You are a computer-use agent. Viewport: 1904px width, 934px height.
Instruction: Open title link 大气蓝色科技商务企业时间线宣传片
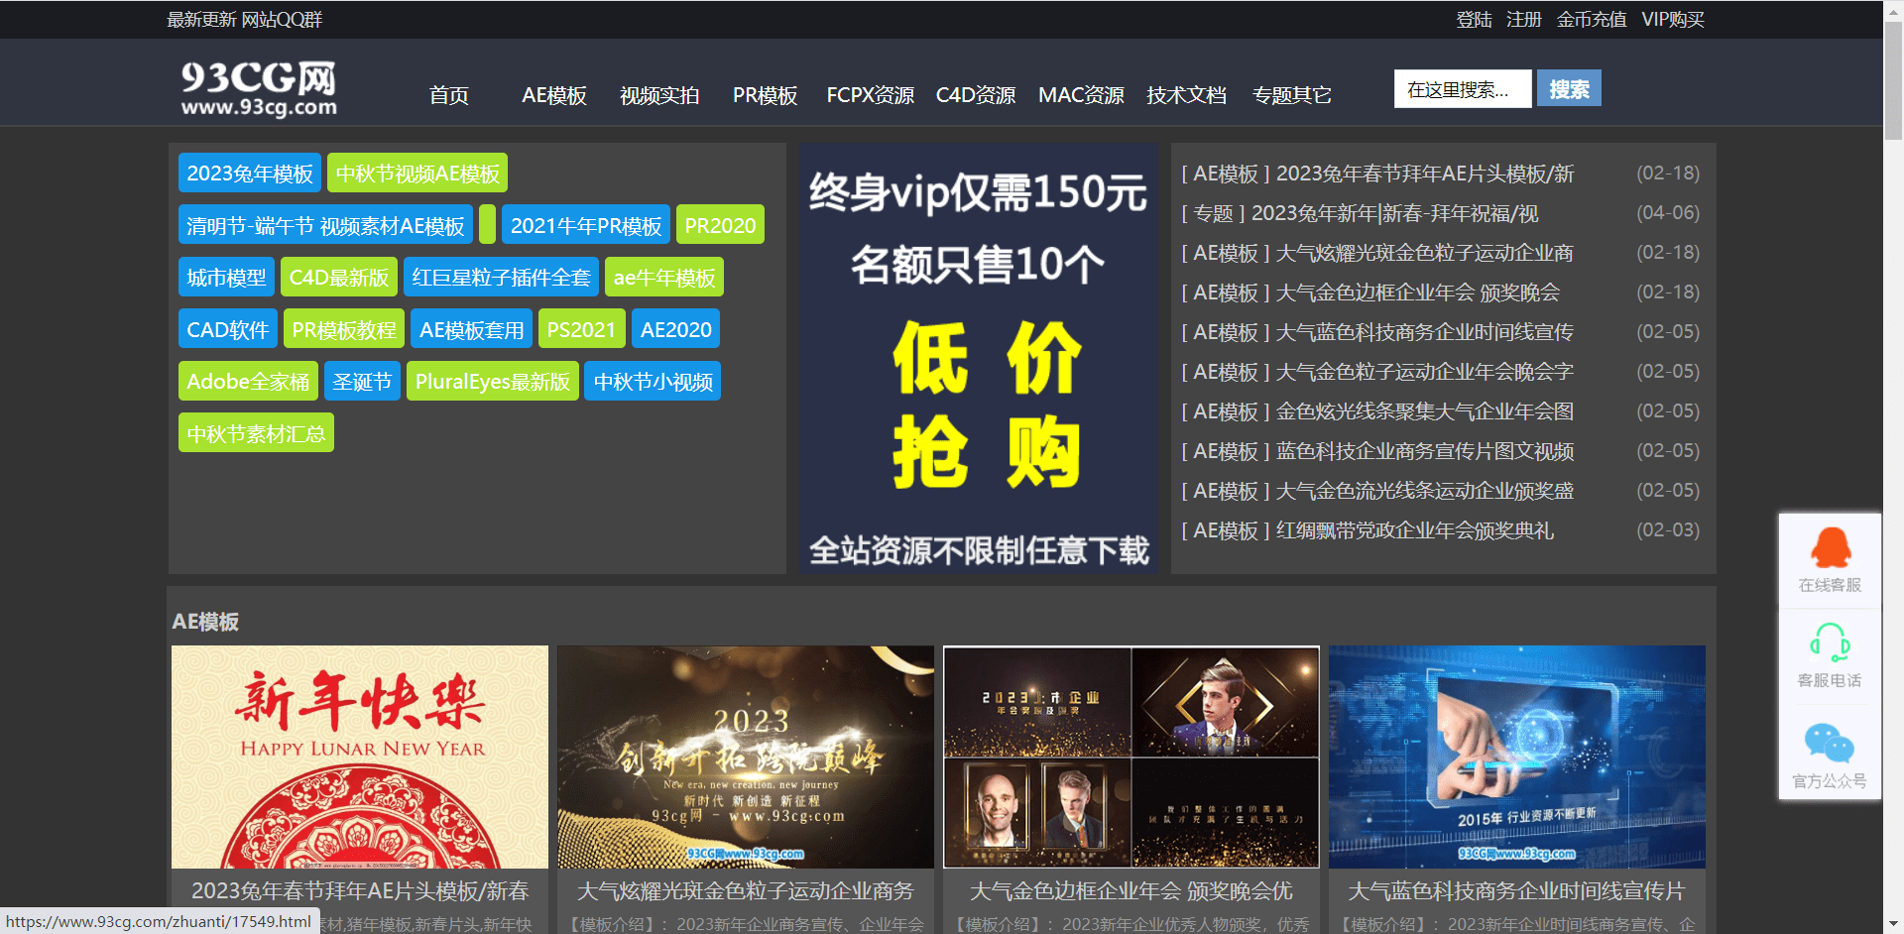click(1517, 891)
